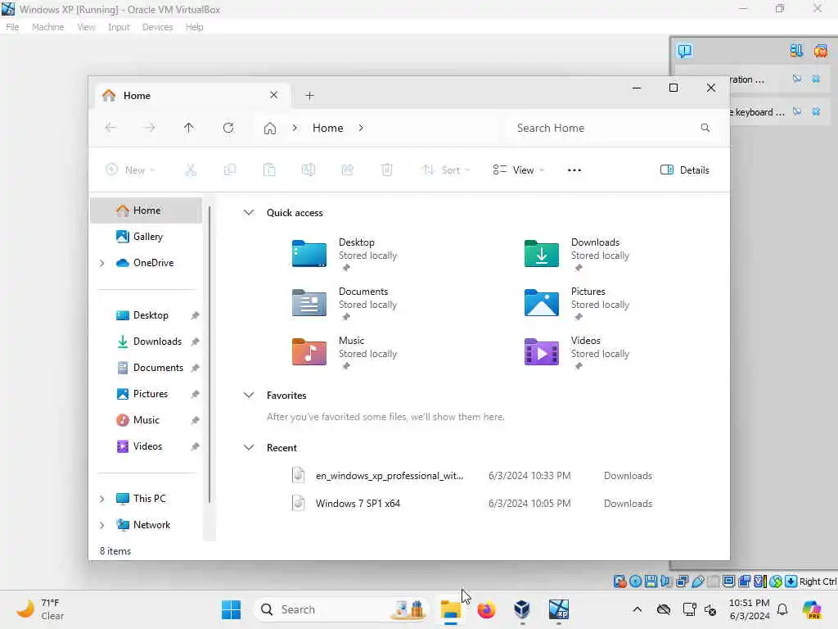This screenshot has width=838, height=629.
Task: Click the Refresh button in Explorer
Action: (x=228, y=128)
